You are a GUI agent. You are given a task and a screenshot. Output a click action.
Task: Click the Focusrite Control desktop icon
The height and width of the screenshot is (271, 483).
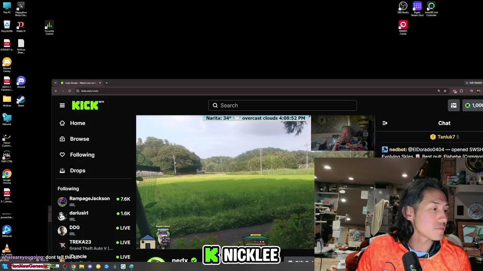[49, 28]
